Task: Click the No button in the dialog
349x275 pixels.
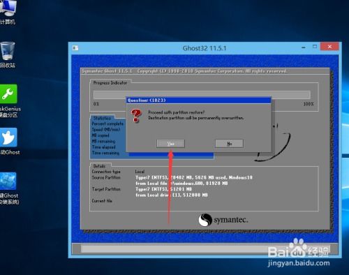Action: [x=229, y=144]
